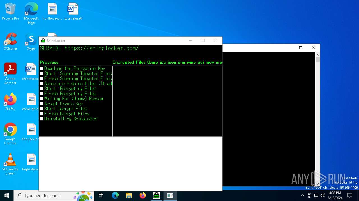The image size is (359, 201).
Task: Switch to the ShinoLocker taskbar app
Action: 156,195
